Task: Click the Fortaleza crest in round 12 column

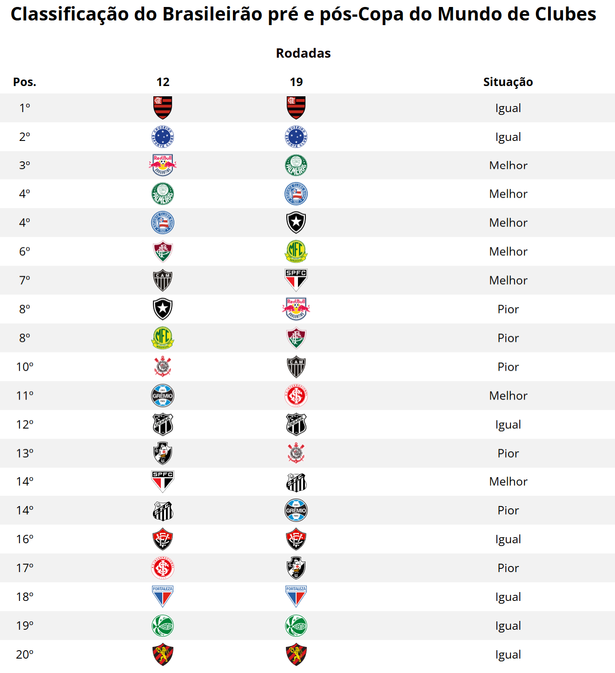Action: [x=163, y=597]
